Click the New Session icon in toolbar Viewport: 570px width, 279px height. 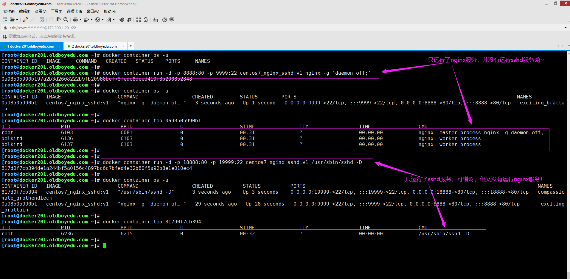(x=5, y=20)
